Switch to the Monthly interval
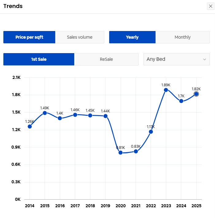Image resolution: width=215 pixels, height=218 pixels. pos(182,37)
